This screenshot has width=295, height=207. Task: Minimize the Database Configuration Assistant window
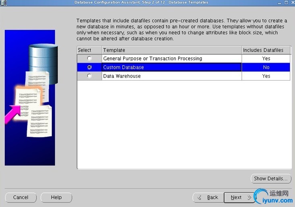click(279, 3)
